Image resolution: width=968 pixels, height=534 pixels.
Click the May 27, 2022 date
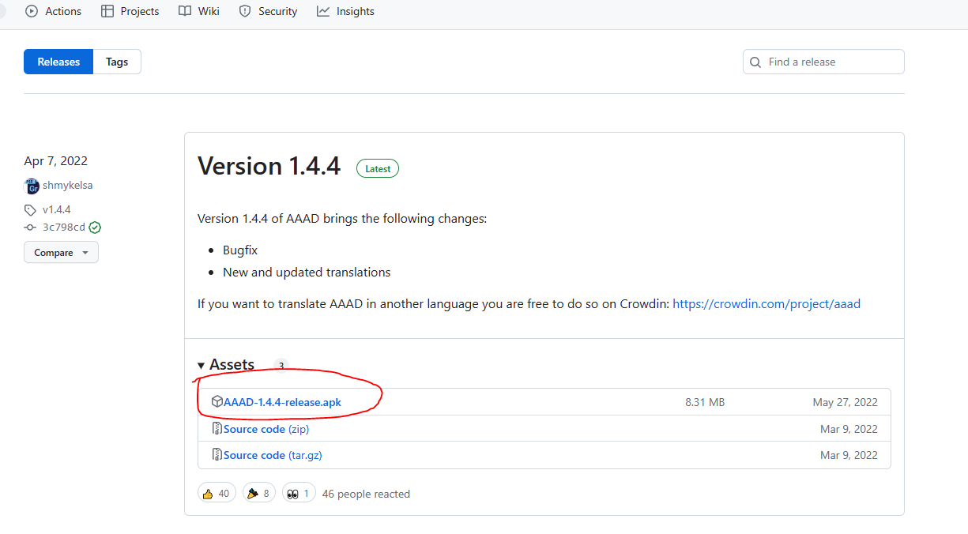point(845,402)
